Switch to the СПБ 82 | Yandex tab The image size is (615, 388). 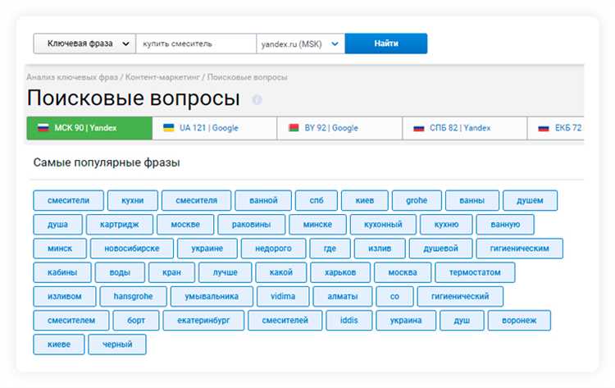click(x=465, y=128)
